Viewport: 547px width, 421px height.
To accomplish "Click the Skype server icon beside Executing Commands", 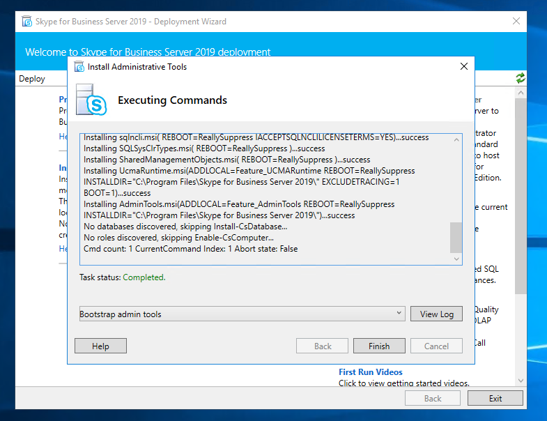I will 91,100.
